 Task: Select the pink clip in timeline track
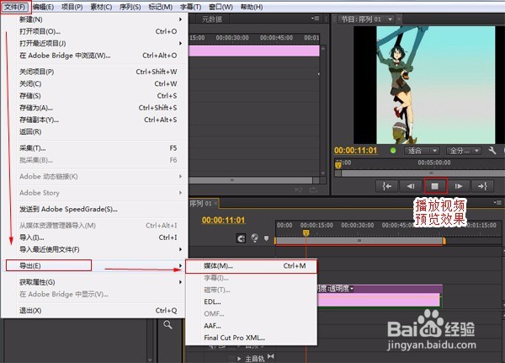(x=379, y=300)
